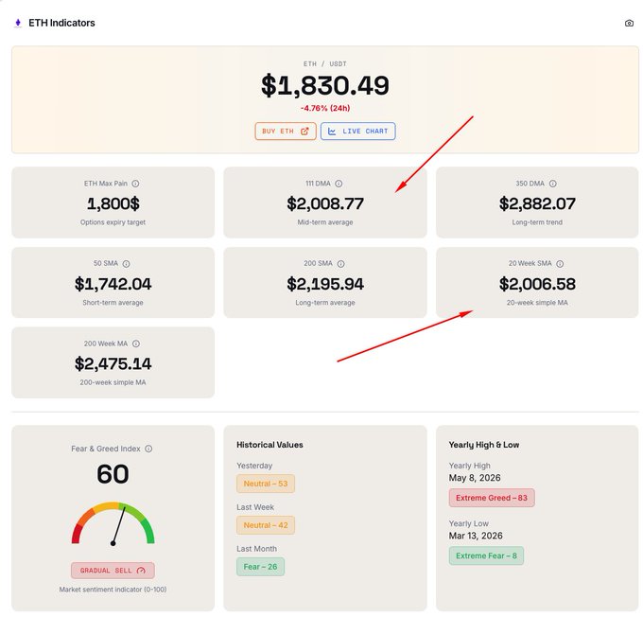Open the BUY ETH button
This screenshot has height=617, width=643.
286,131
